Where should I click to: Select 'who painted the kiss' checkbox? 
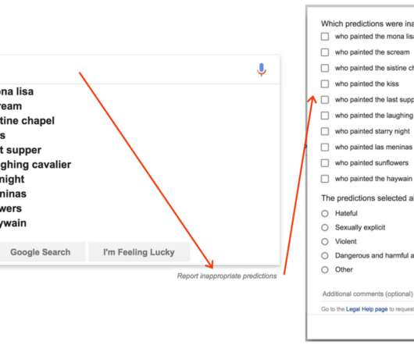[325, 84]
